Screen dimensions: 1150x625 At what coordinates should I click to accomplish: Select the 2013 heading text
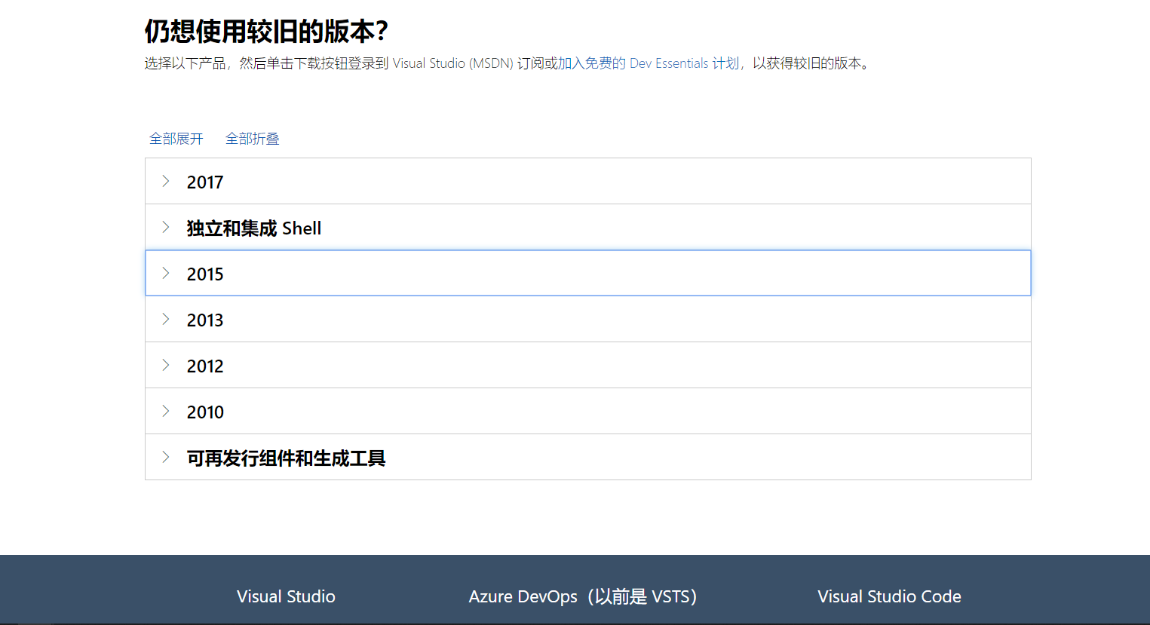tap(205, 320)
